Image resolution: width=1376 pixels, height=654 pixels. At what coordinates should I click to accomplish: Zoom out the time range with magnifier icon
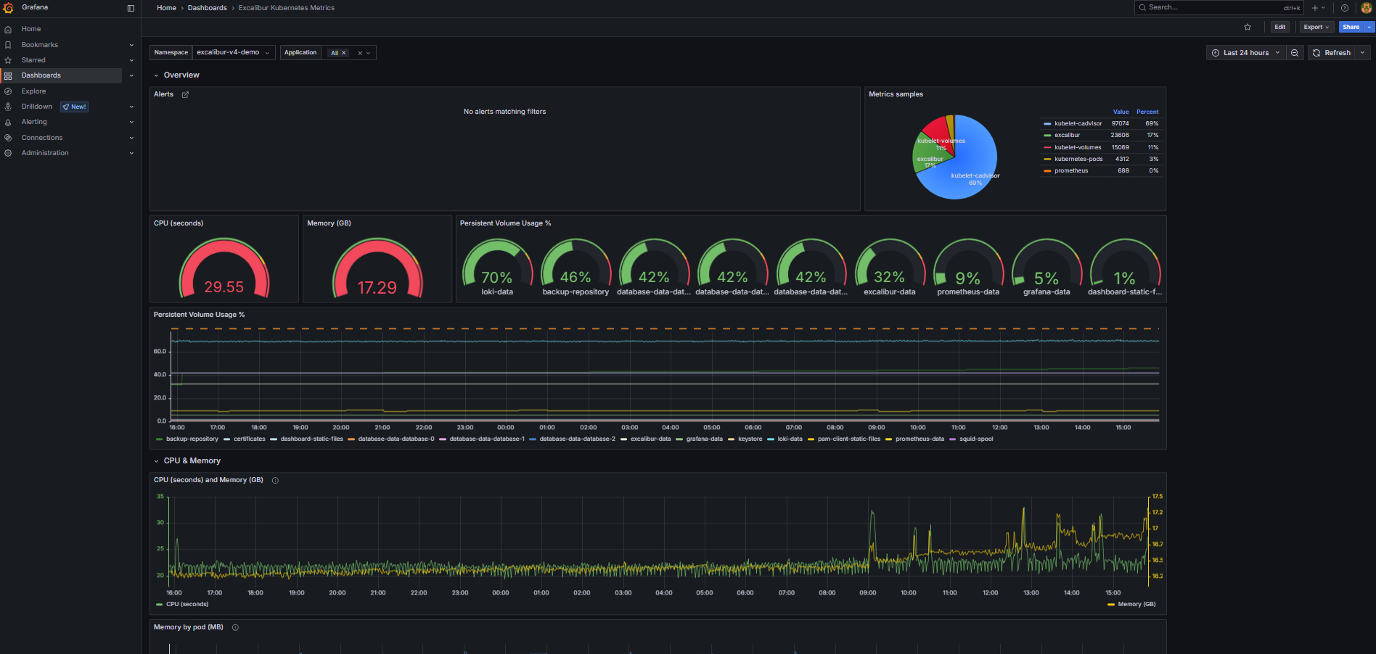point(1295,52)
